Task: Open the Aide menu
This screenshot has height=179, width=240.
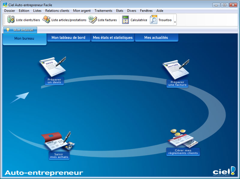Action: (160, 11)
